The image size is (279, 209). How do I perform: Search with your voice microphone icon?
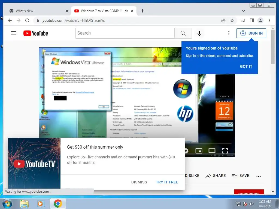[x=199, y=33]
